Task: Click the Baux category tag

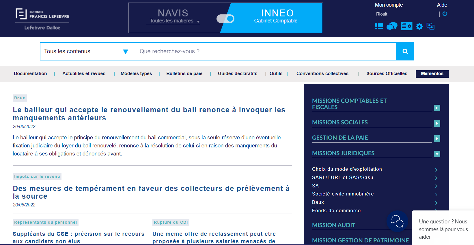Action: [x=20, y=98]
